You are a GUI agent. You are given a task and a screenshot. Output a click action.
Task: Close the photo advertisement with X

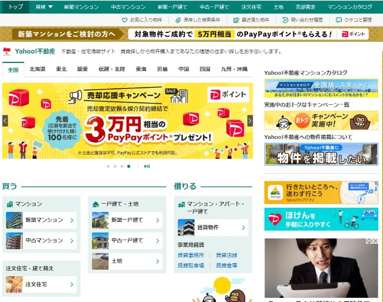tap(376, 241)
